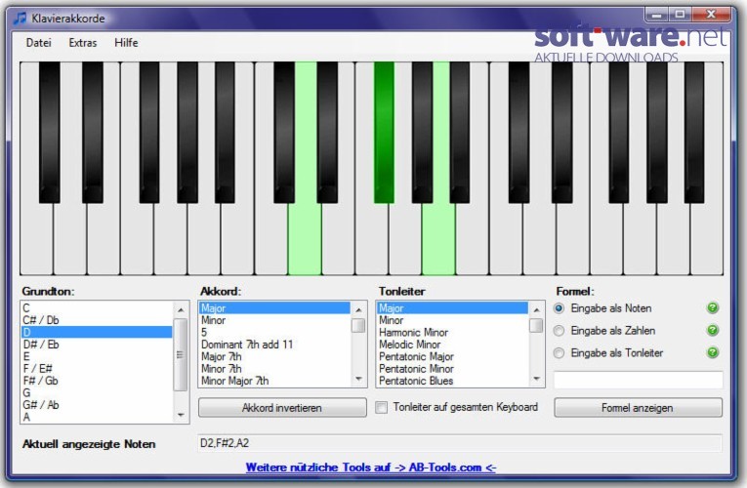Click the Tonleiter list scroll up arrow
747x488 pixels.
[537, 310]
